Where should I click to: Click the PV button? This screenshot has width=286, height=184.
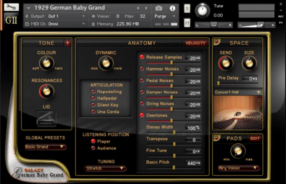(281, 22)
